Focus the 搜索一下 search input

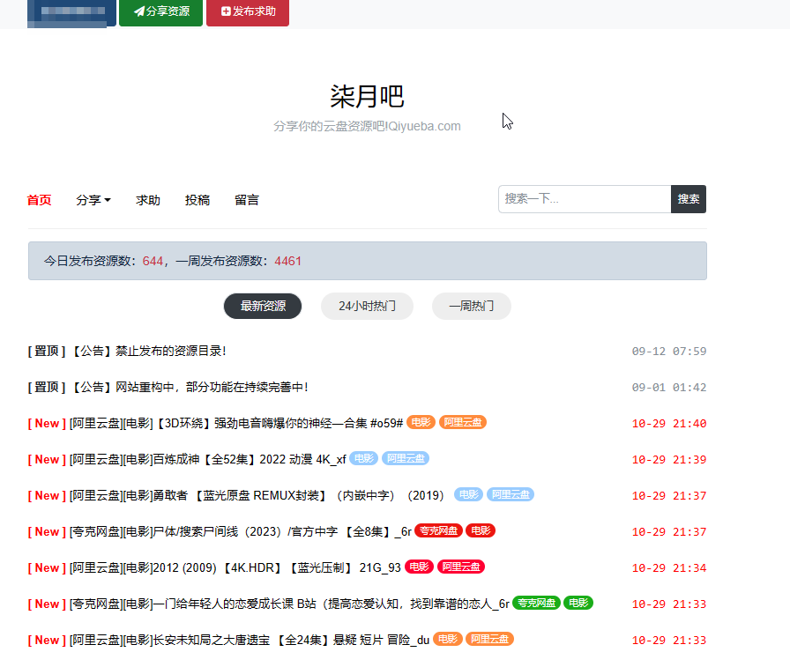tap(585, 199)
